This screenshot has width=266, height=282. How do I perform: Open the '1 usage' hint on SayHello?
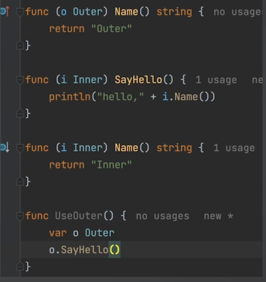tap(216, 80)
